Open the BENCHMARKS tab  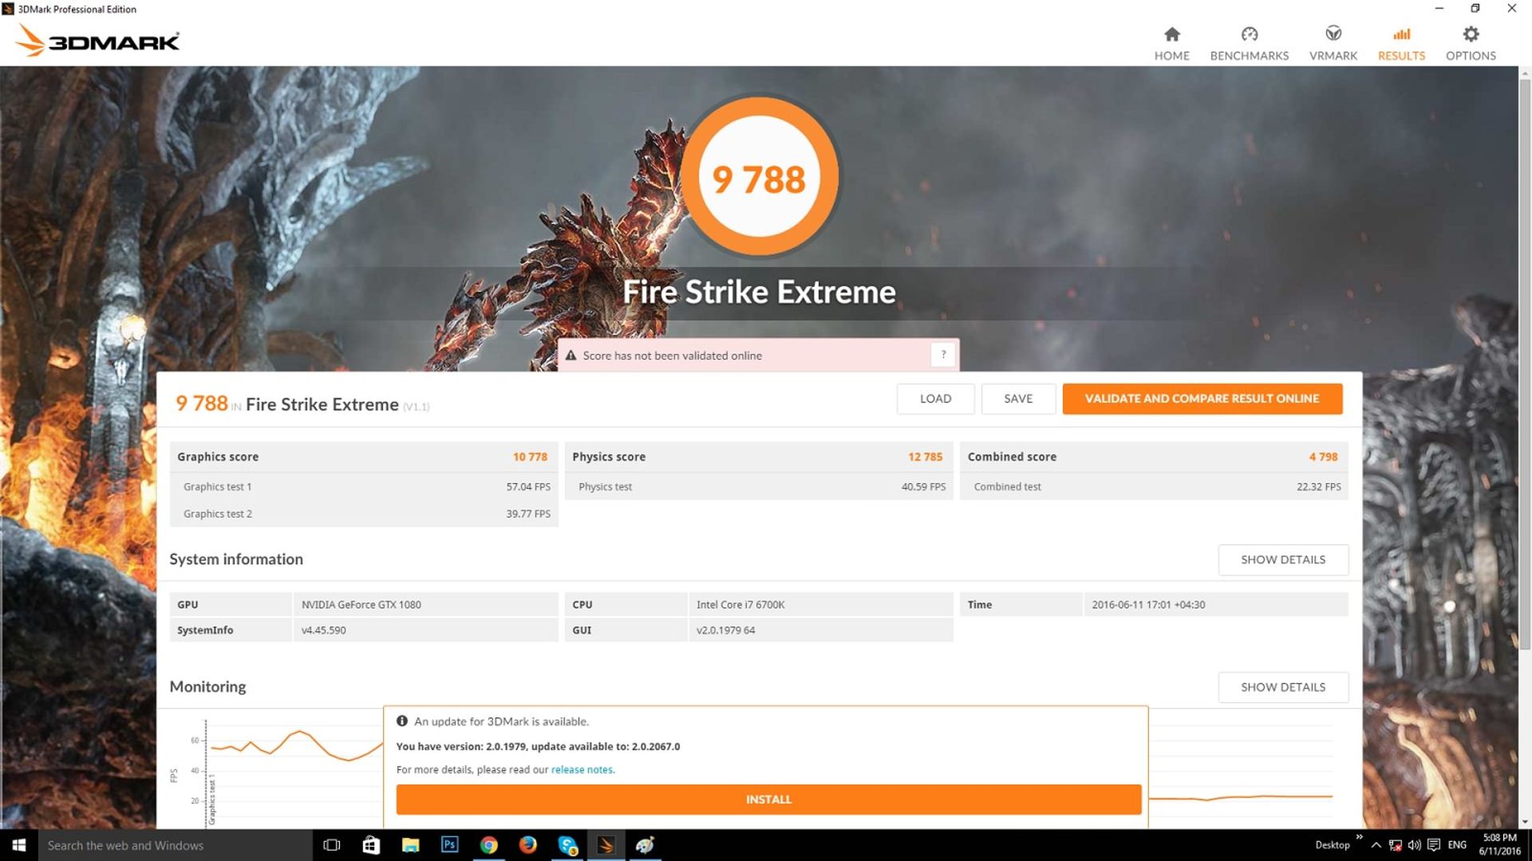(1249, 44)
